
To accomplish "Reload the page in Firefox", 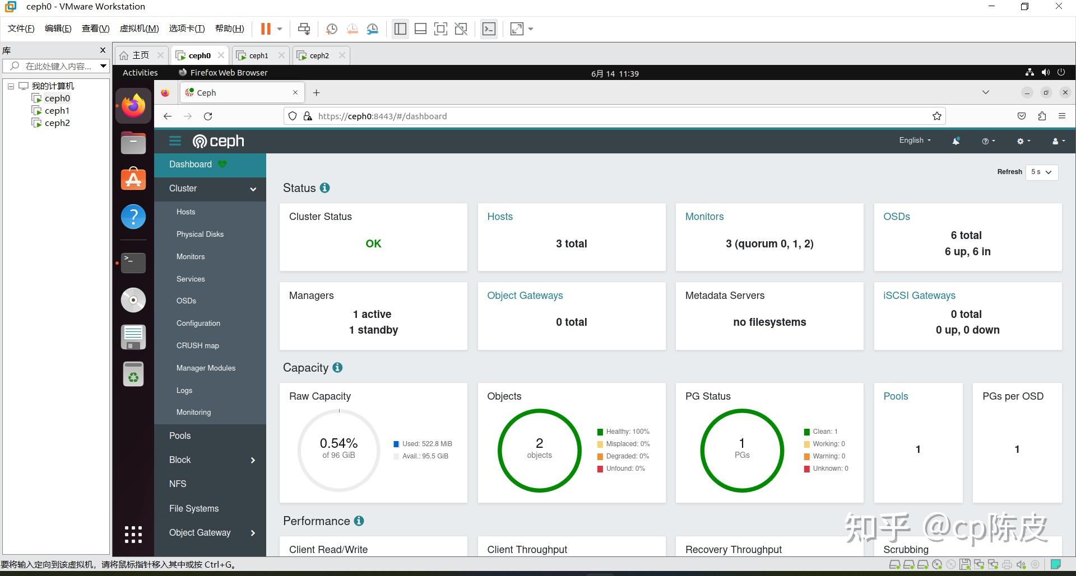I will coord(208,116).
